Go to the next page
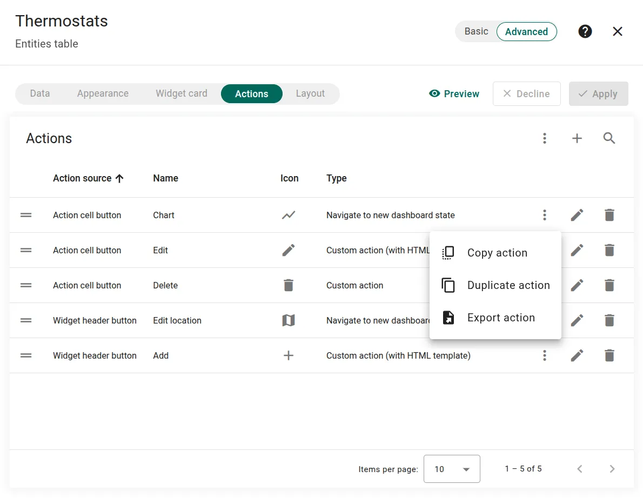The image size is (643, 498). pos(612,469)
